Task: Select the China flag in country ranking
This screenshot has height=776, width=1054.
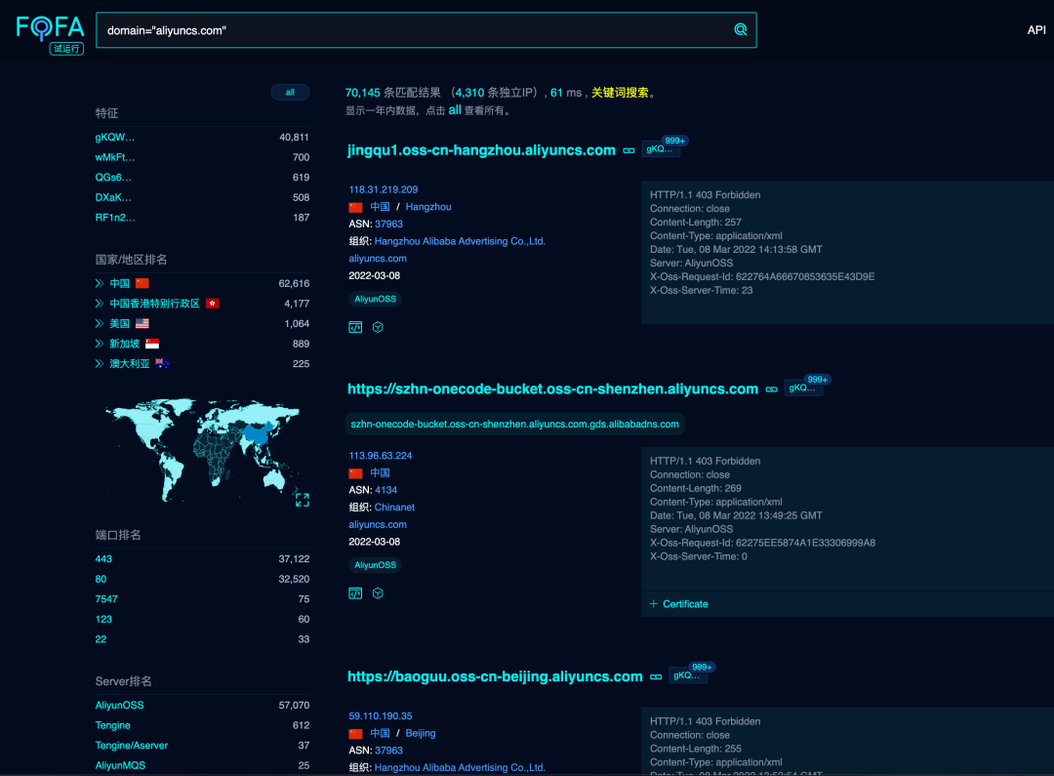Action: pyautogui.click(x=142, y=284)
